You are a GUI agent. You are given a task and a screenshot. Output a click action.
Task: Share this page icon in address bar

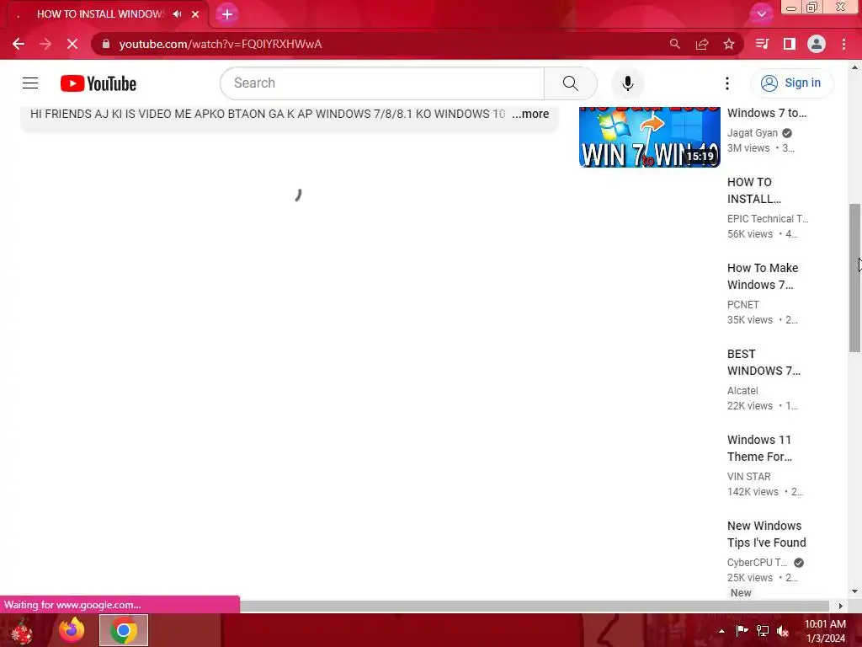(x=702, y=44)
